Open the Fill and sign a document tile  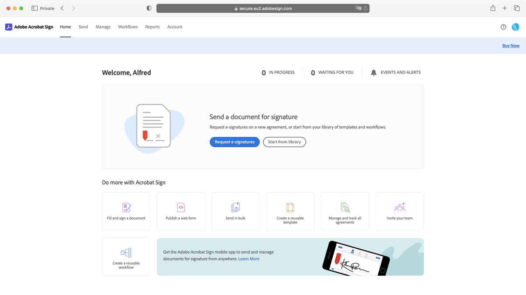tap(126, 212)
